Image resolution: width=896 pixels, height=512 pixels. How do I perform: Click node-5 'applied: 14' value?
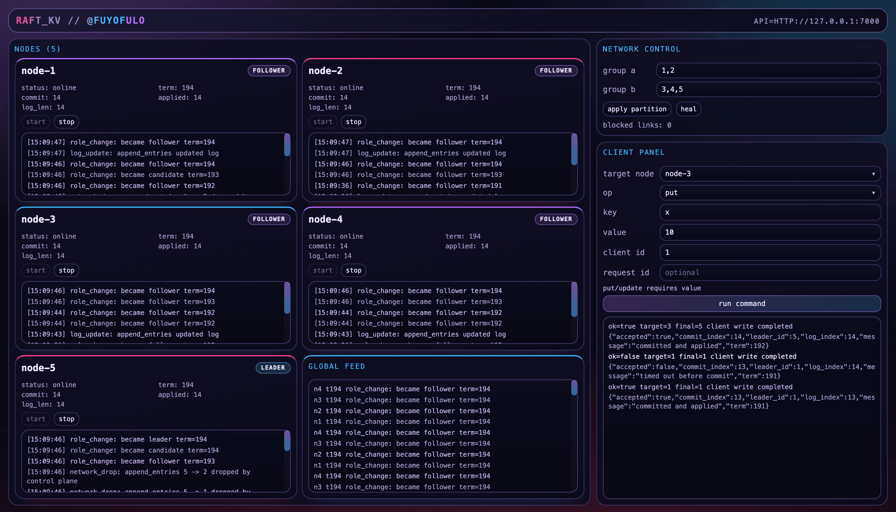tap(180, 395)
